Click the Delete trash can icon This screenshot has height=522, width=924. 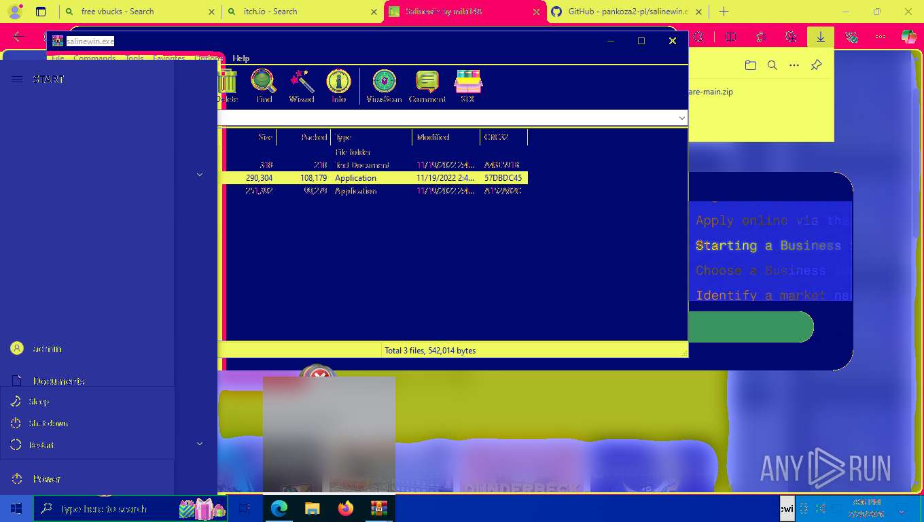[x=228, y=86]
